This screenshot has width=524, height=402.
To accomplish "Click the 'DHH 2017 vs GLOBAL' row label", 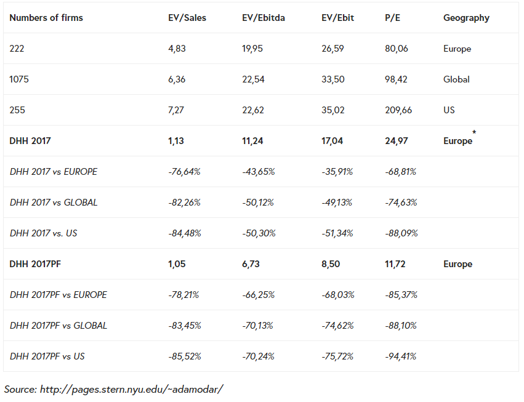I will (x=54, y=203).
